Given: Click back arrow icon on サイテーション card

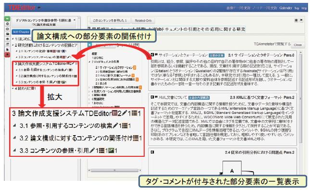Looking at the screenshot, I should tap(152, 55).
